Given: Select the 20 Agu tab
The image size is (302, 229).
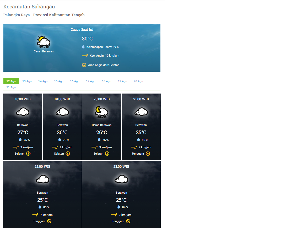Looking at the screenshot, I should pyautogui.click(x=138, y=81).
